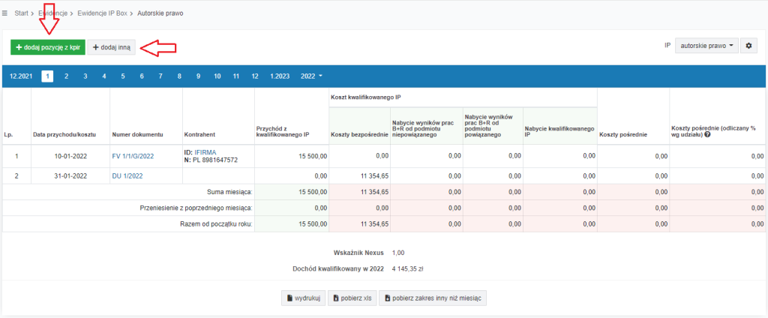Open document FV 1/1/G/2022
The height and width of the screenshot is (318, 768).
133,156
